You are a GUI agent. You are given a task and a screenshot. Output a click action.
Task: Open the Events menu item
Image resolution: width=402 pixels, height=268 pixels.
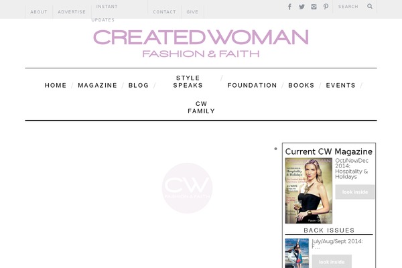pos(341,85)
